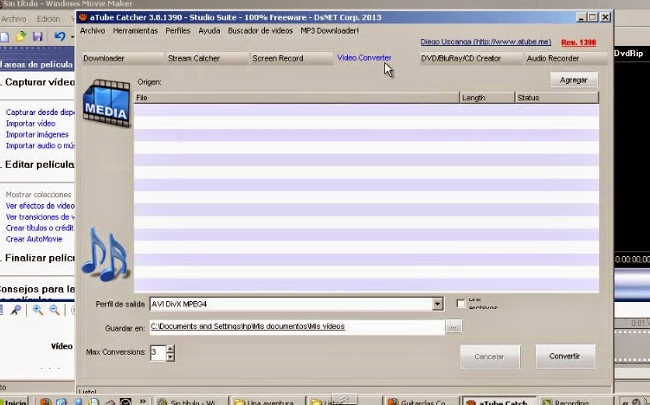Click the Movie Maker new project icon
Viewport: 650px width, 405px height.
pos(4,37)
